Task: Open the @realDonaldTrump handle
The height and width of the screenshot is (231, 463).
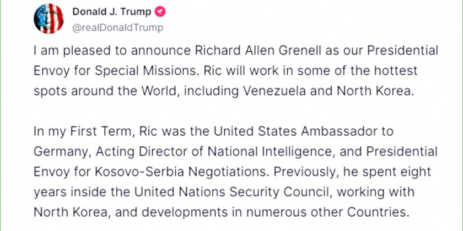Action: tap(117, 27)
